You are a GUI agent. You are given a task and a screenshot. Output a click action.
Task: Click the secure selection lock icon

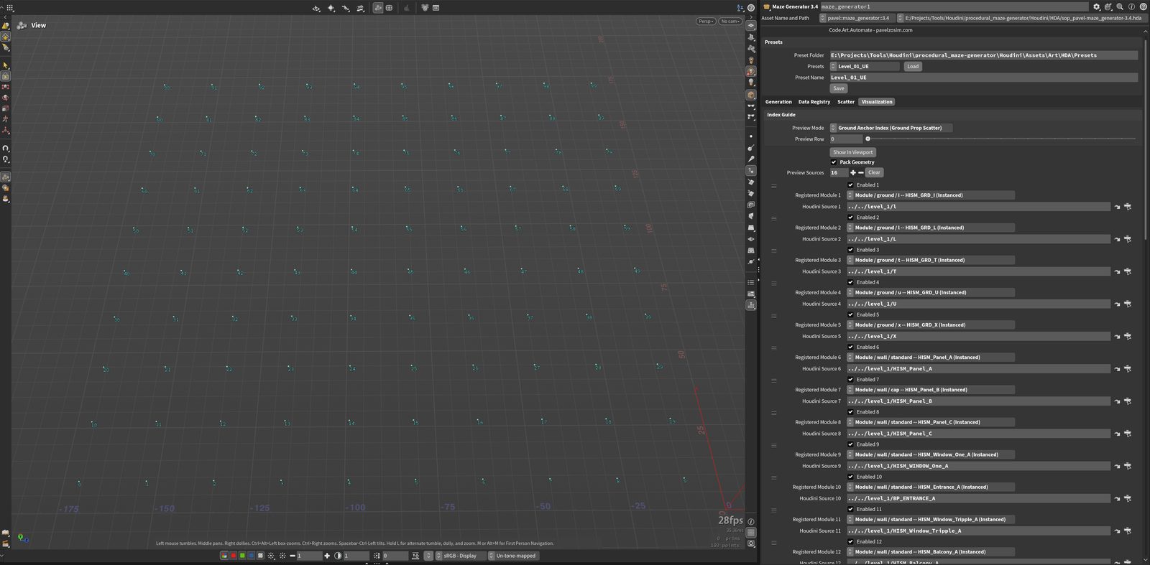point(6,76)
